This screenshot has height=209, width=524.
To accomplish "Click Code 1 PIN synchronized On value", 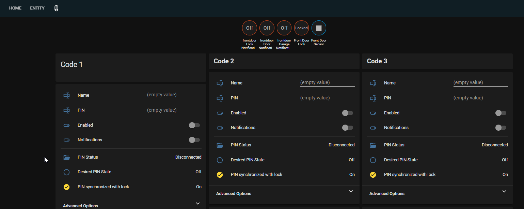I will [199, 187].
